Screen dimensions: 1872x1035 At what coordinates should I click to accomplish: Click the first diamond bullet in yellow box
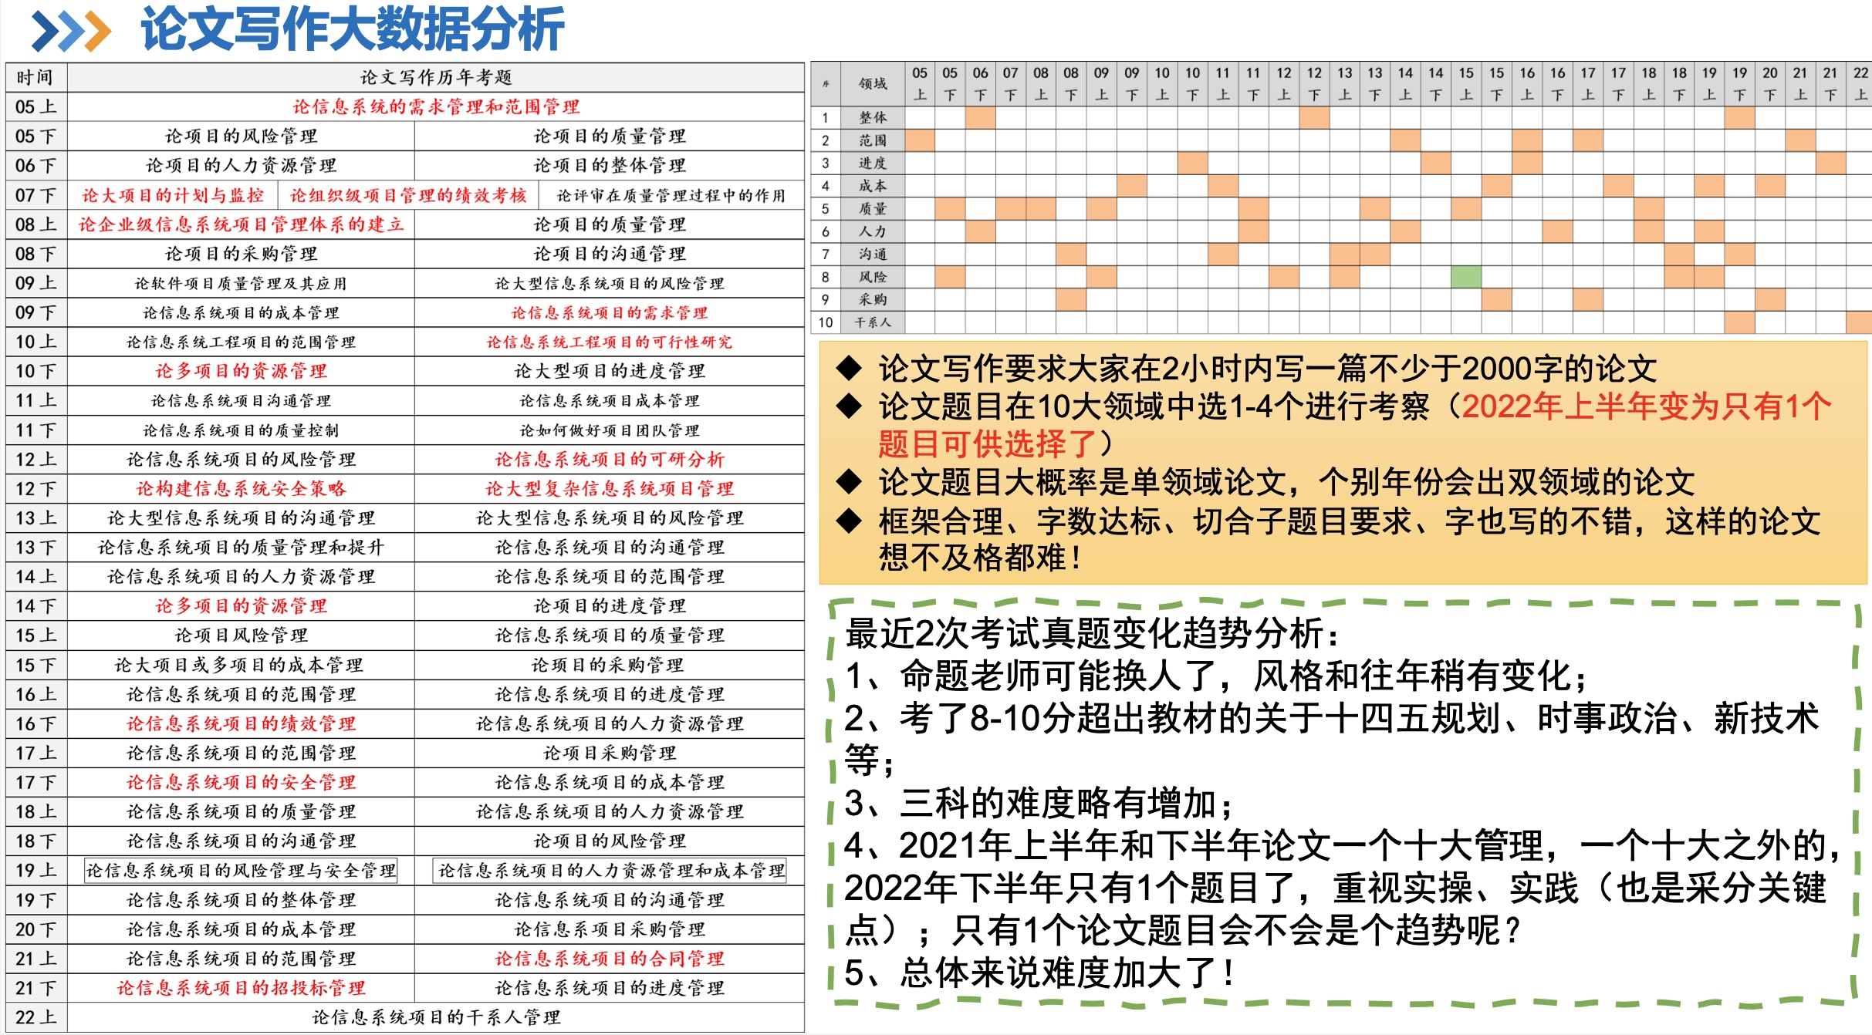pos(849,369)
